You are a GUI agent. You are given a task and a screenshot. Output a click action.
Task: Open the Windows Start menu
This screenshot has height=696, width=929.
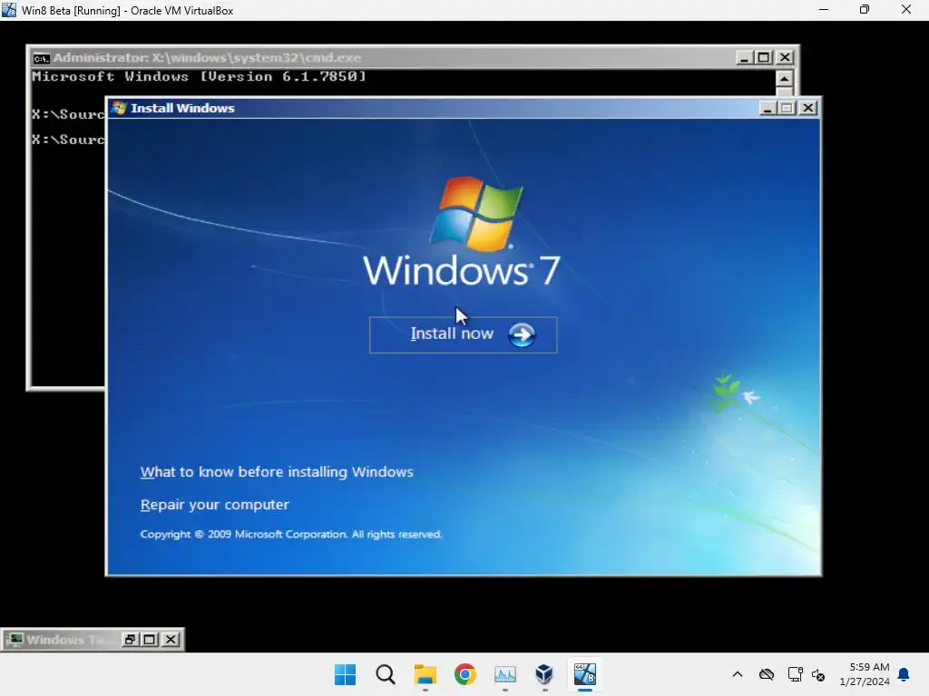click(345, 674)
